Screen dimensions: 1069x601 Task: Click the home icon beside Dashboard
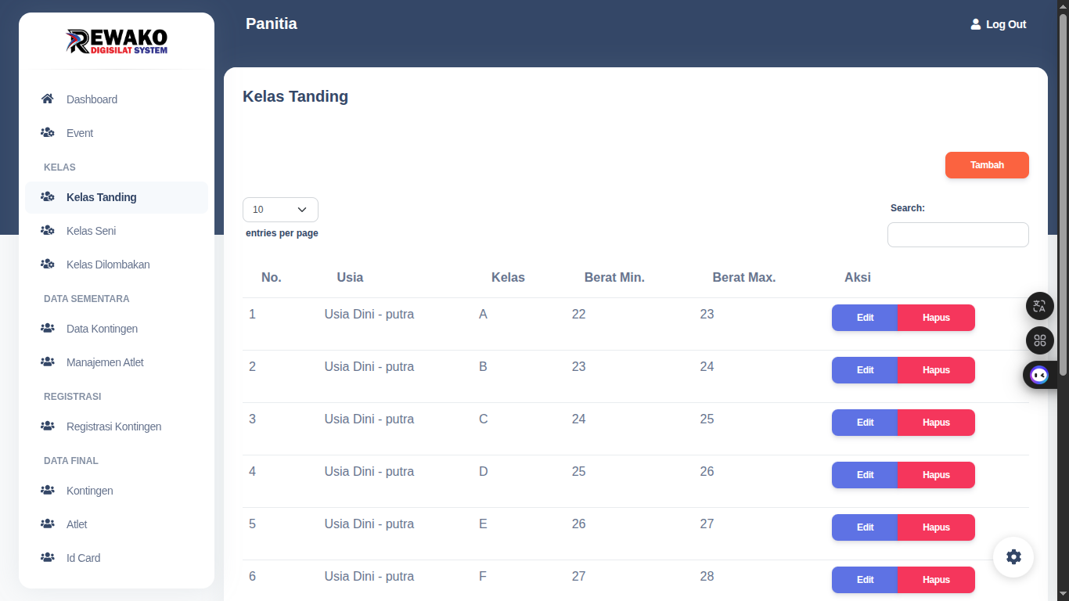(47, 99)
